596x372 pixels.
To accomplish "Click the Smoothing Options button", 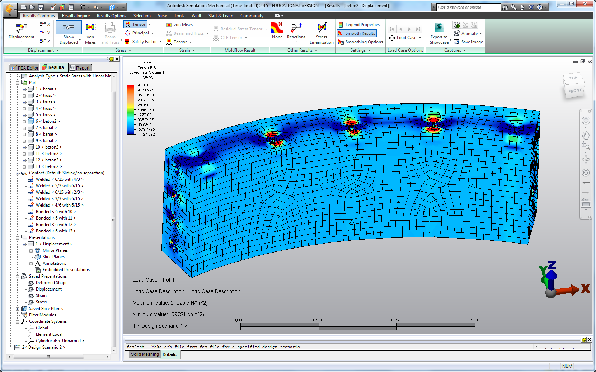I will coord(360,42).
